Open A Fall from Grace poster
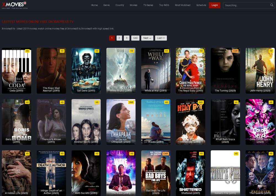276x196 pixels. tap(225, 122)
